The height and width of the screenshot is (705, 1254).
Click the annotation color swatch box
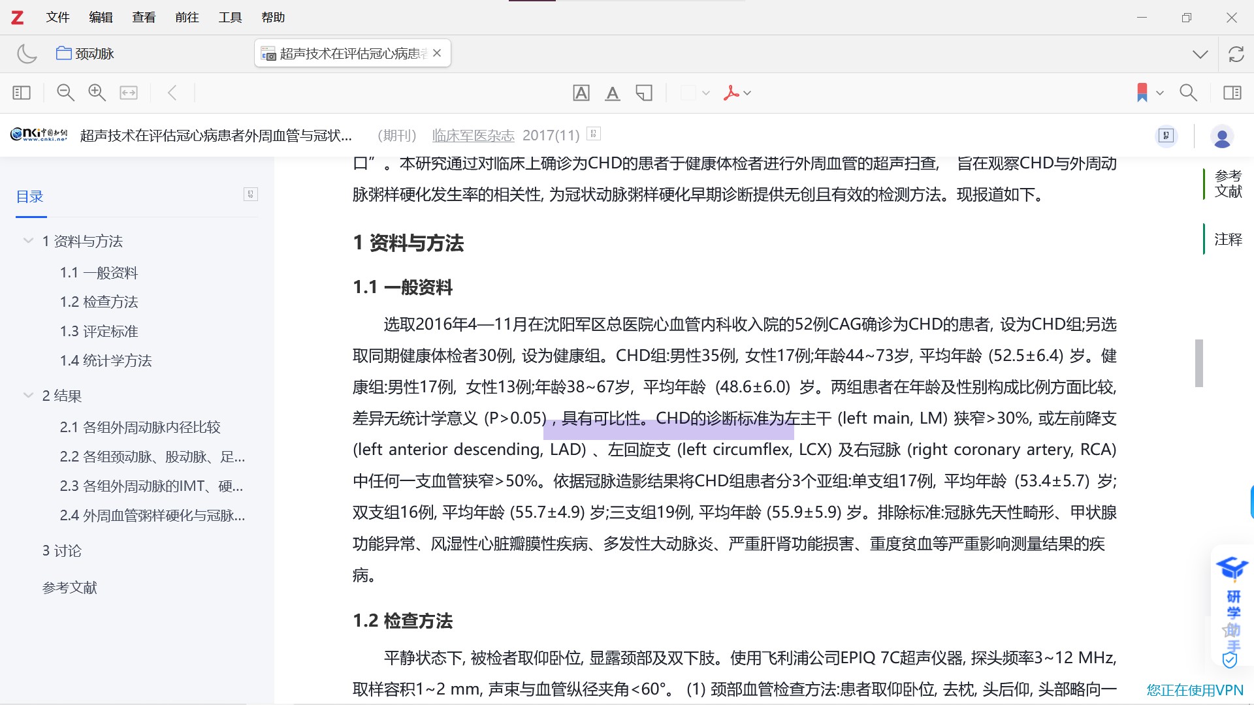688,93
